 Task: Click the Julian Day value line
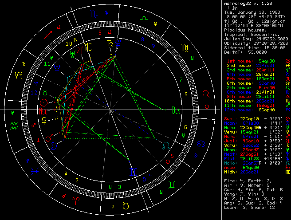click(x=254, y=39)
